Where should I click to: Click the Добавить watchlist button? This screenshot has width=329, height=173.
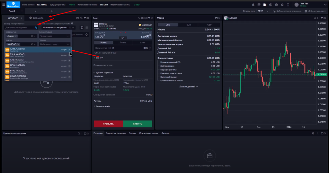[36, 18]
